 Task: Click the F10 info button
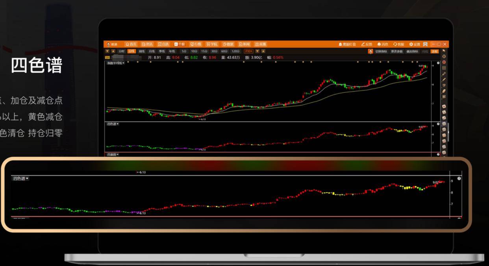tap(248, 51)
